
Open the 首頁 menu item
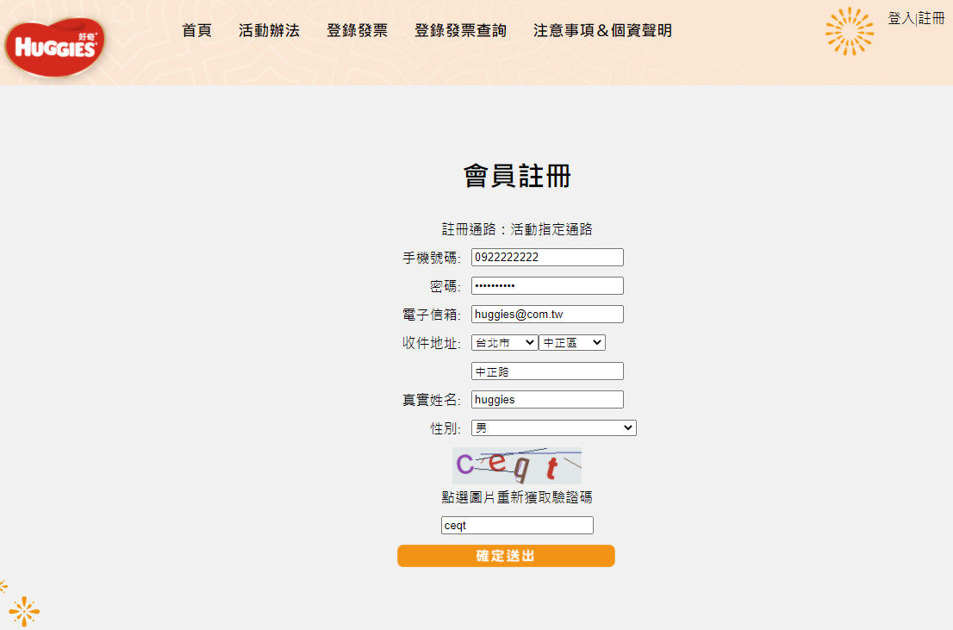click(197, 30)
